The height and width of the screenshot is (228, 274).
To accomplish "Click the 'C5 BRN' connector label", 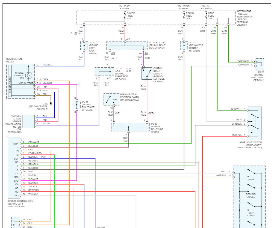I will point(42,94).
